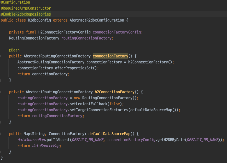Click the ConnectionFactory generic type parameter
The image size is (227, 163).
(x=67, y=134)
